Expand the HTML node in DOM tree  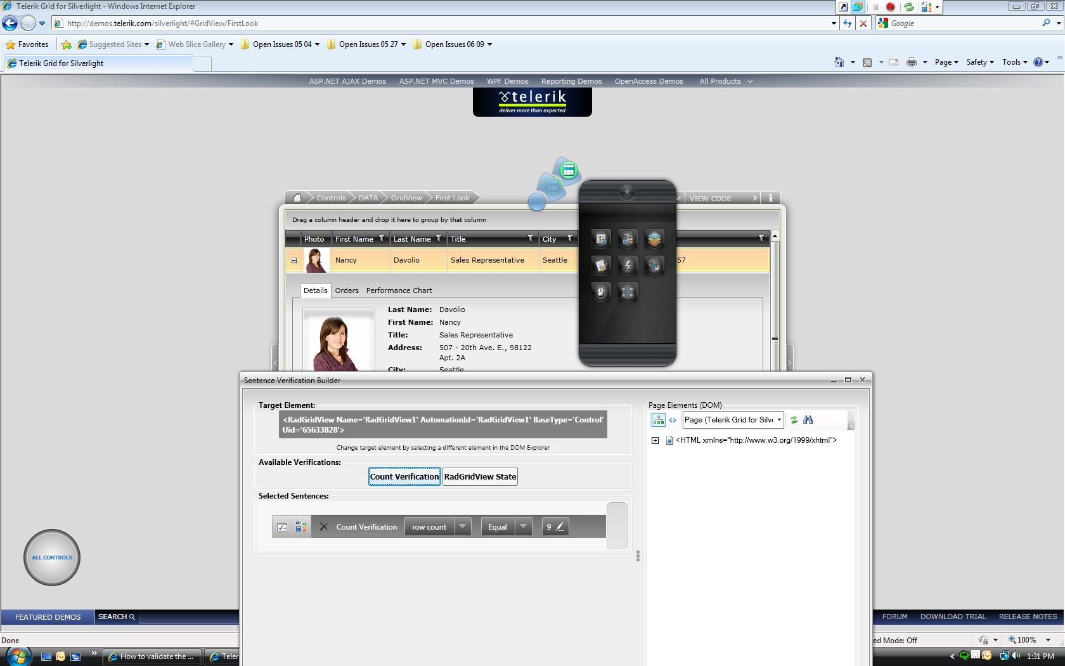(x=655, y=440)
